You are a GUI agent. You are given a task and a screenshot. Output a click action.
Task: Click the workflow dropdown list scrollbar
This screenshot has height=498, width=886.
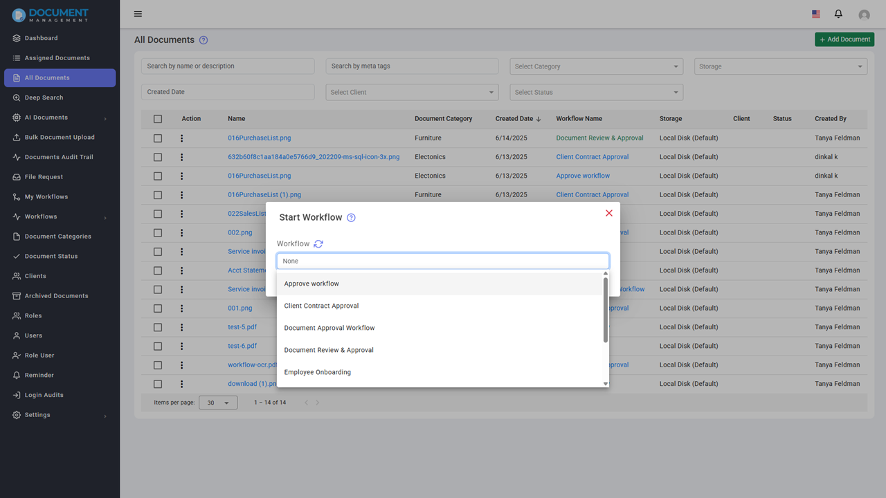point(606,310)
